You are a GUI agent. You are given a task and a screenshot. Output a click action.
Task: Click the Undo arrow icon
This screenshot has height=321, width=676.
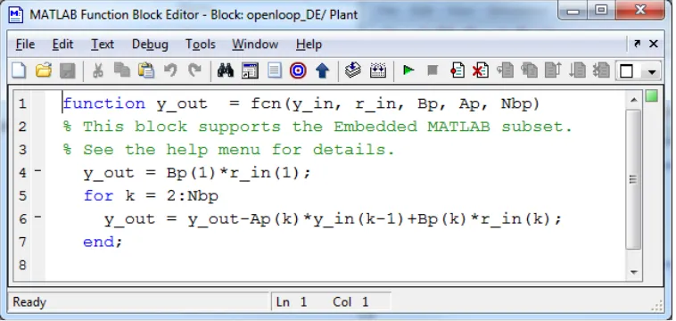[x=170, y=70]
